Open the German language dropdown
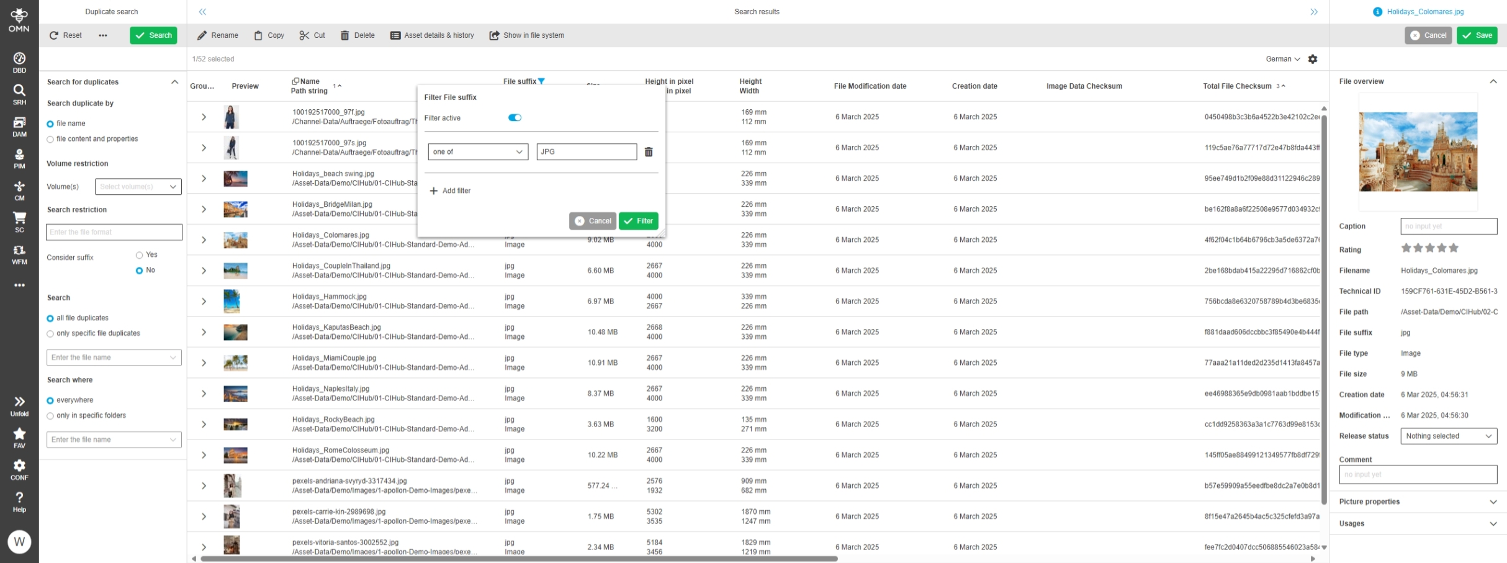1507x563 pixels. pos(1283,59)
